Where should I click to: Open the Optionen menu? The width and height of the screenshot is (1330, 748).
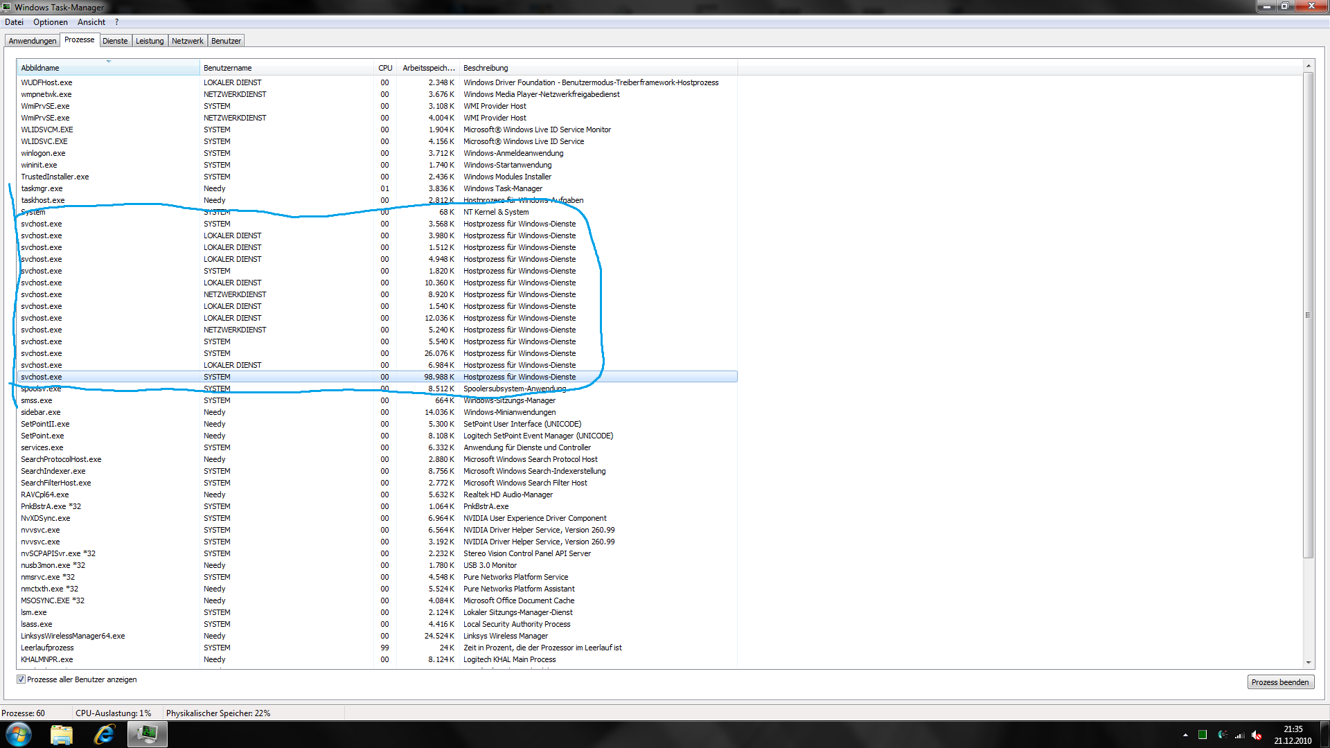pyautogui.click(x=50, y=22)
